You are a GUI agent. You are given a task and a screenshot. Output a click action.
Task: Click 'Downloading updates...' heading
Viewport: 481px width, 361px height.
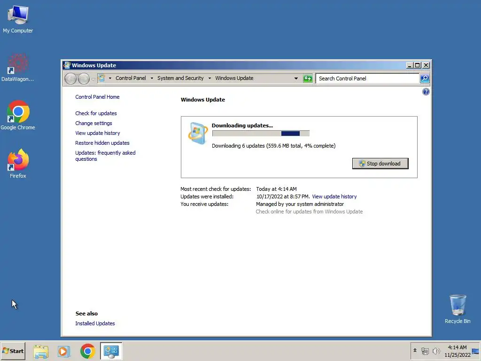pyautogui.click(x=242, y=125)
